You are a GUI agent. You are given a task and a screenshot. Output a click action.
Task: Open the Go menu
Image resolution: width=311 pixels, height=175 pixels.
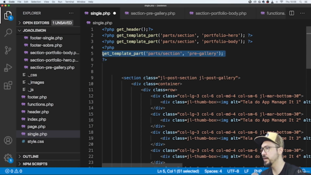[x=53, y=2]
